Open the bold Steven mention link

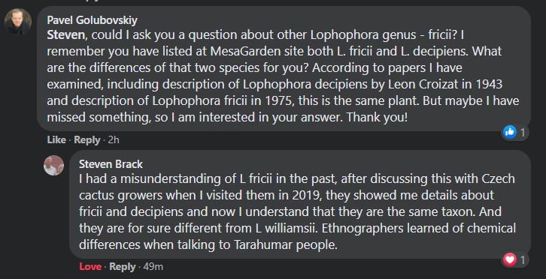pyautogui.click(x=66, y=34)
